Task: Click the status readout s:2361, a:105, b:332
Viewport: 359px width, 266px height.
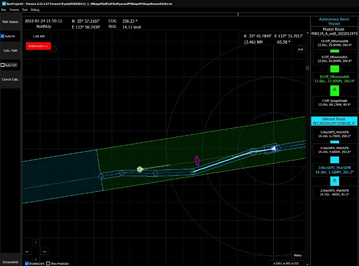Action: click(x=286, y=263)
